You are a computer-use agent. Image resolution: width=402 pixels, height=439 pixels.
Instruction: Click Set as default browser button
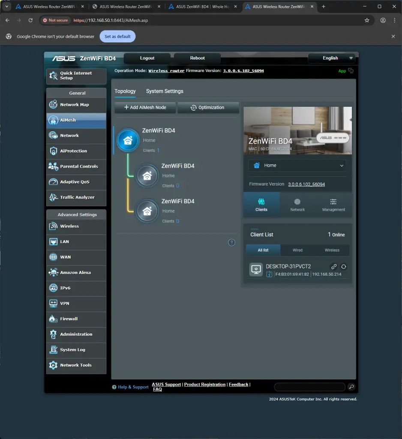coord(117,36)
